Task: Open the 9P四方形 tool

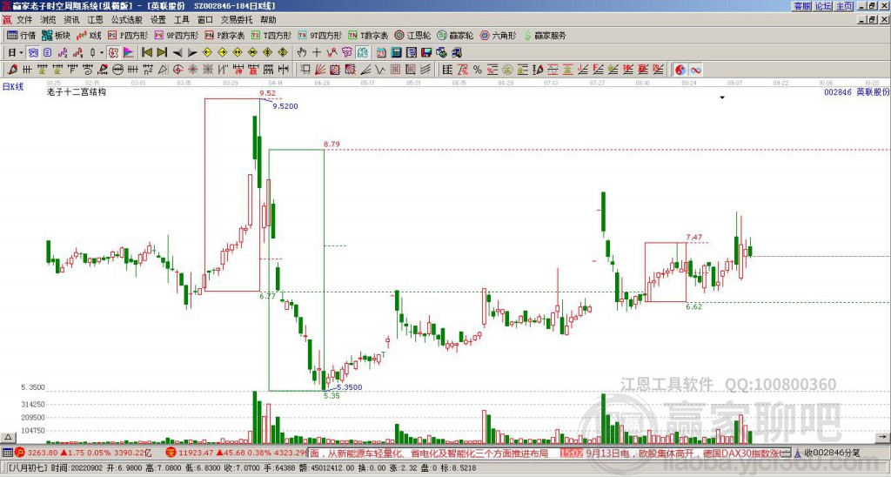Action: coord(177,35)
